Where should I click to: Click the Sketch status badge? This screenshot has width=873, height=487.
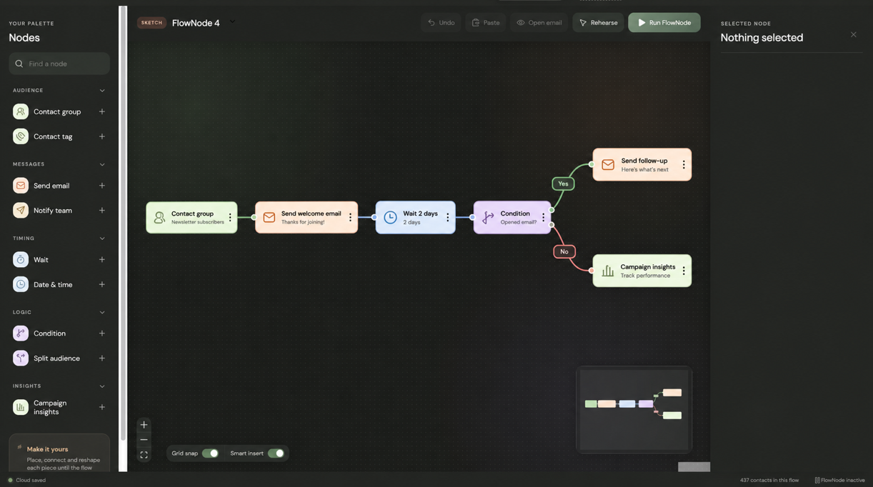pos(152,23)
